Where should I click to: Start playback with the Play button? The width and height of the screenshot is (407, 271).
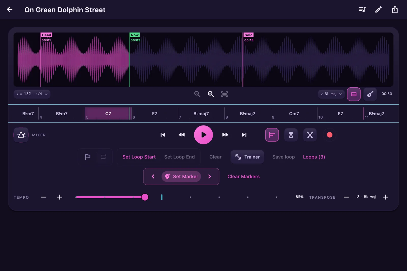click(203, 135)
